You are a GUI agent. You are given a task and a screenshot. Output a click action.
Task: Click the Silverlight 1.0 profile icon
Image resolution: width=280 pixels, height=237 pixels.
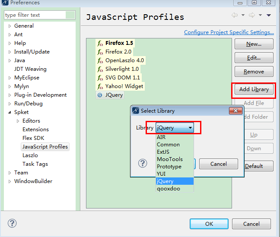[x=100, y=69]
